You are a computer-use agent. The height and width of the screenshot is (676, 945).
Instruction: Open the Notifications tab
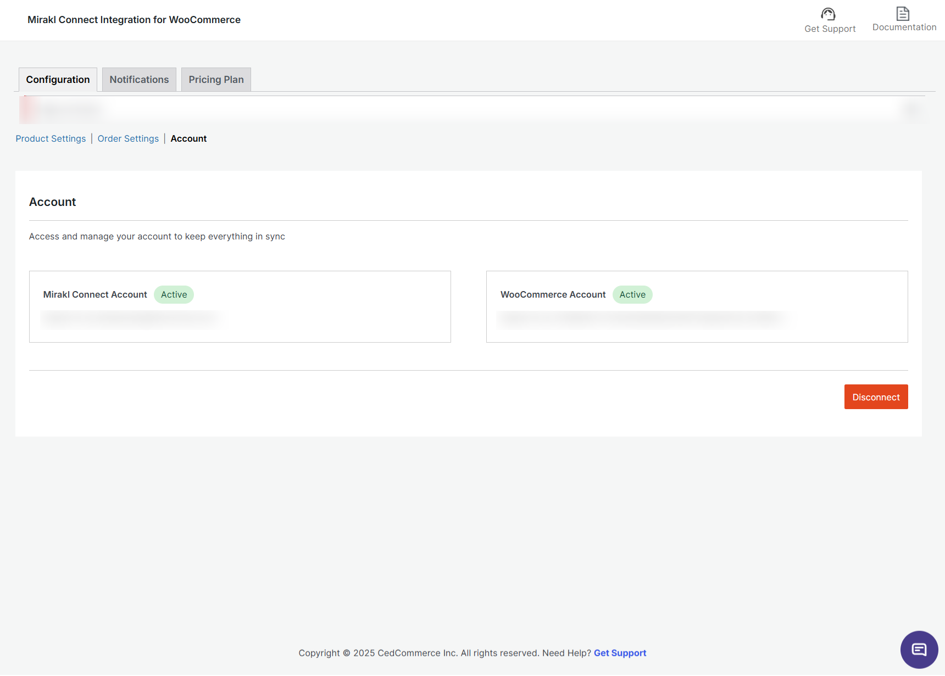click(139, 80)
